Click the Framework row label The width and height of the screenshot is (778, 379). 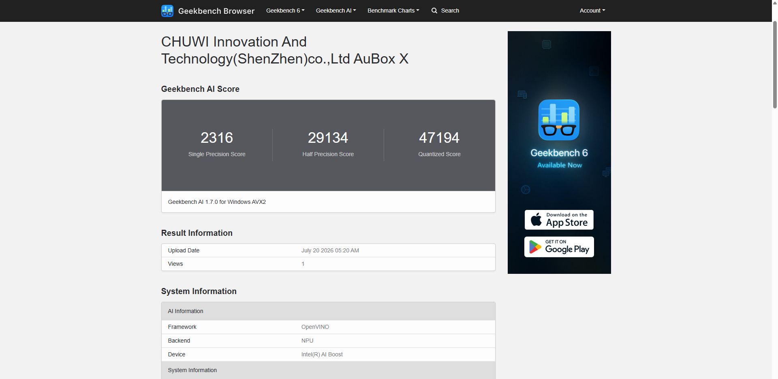click(182, 327)
